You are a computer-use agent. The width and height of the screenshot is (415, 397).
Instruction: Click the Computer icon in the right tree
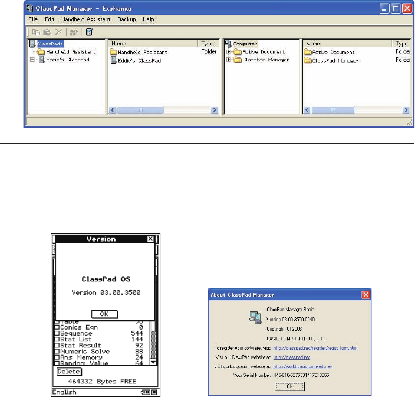228,44
